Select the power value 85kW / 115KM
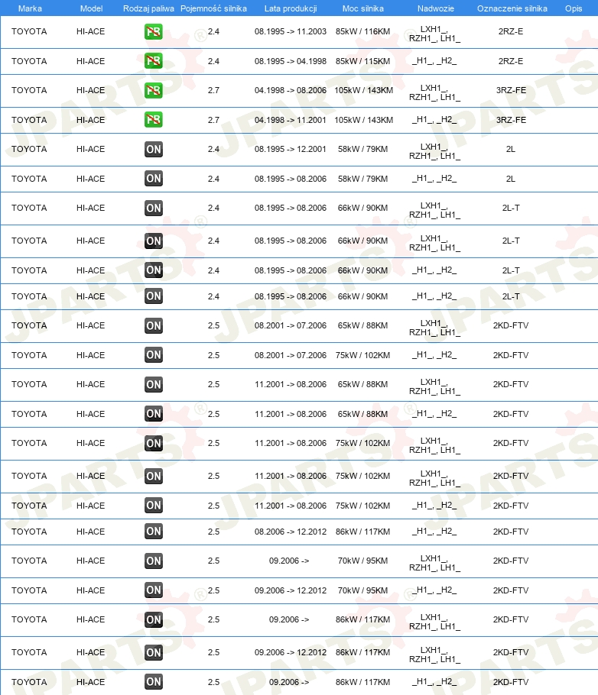 coord(362,61)
